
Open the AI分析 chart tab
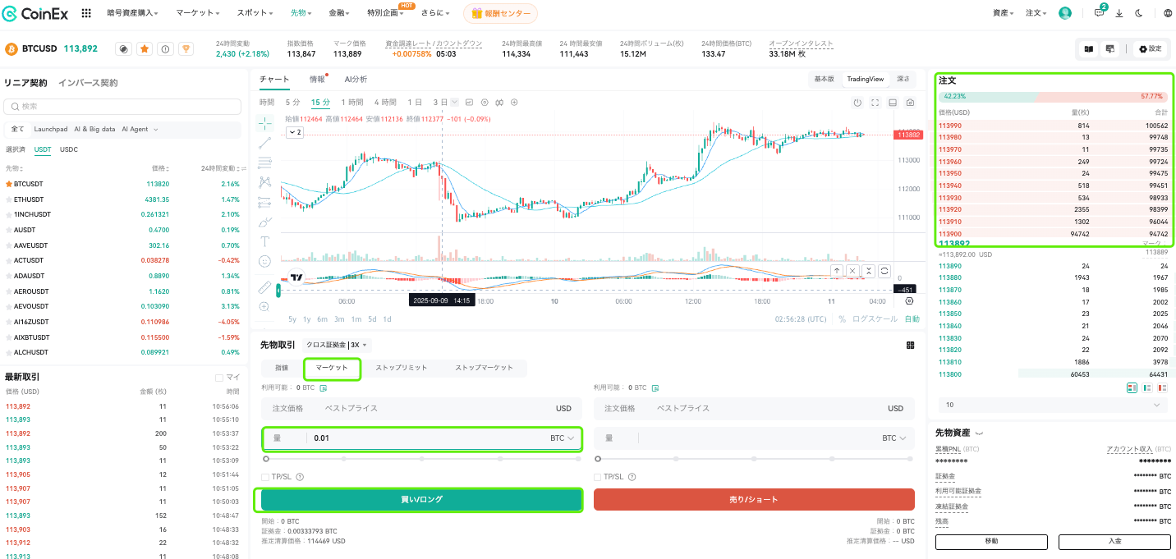click(356, 79)
